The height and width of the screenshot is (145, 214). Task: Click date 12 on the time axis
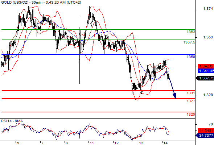(116, 143)
